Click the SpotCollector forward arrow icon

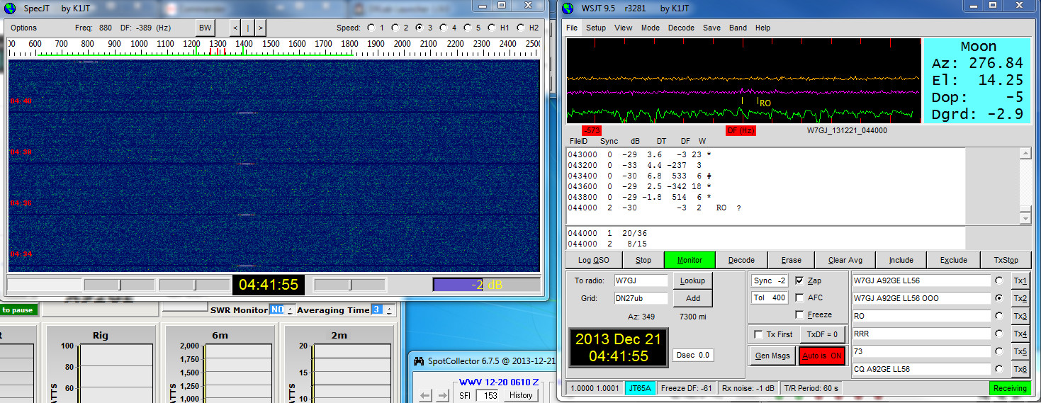pyautogui.click(x=442, y=395)
